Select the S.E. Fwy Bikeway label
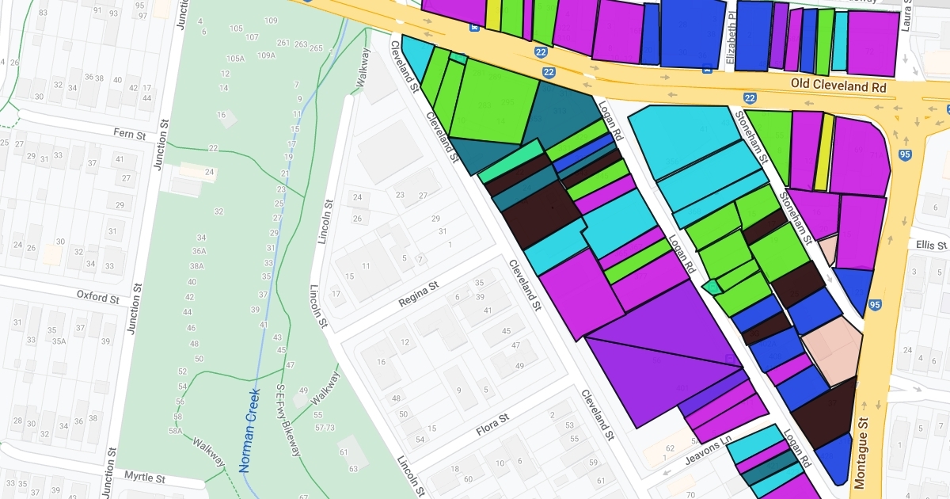 288,421
